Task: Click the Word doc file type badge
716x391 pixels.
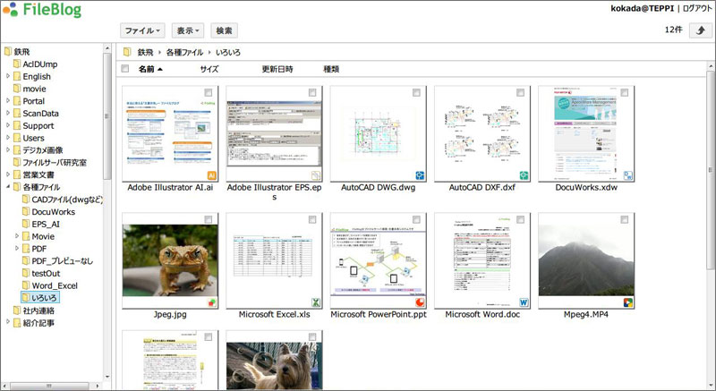Action: coord(524,302)
